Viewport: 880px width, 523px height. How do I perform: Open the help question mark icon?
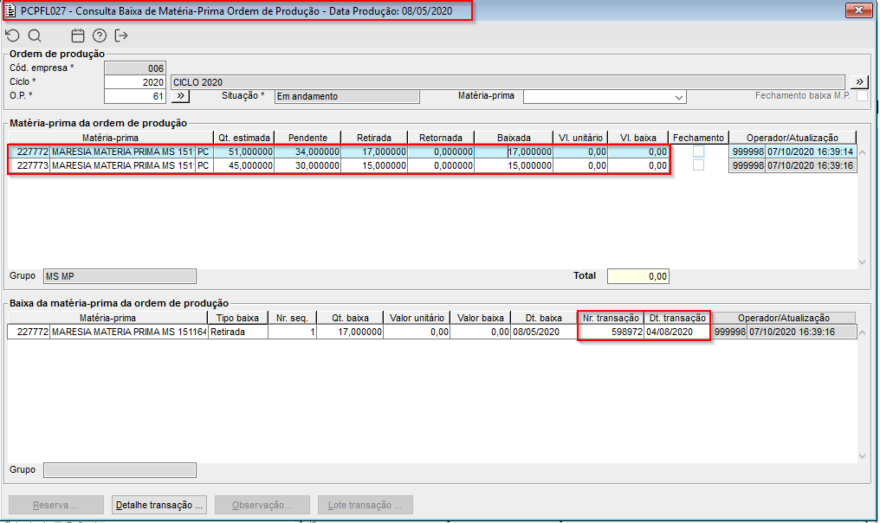(100, 36)
